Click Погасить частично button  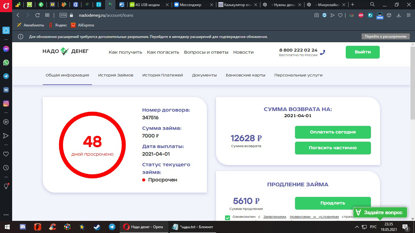333,148
